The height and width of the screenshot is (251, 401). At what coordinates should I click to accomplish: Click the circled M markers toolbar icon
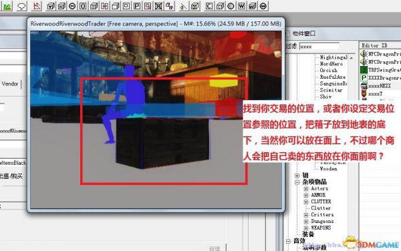[x=72, y=6]
